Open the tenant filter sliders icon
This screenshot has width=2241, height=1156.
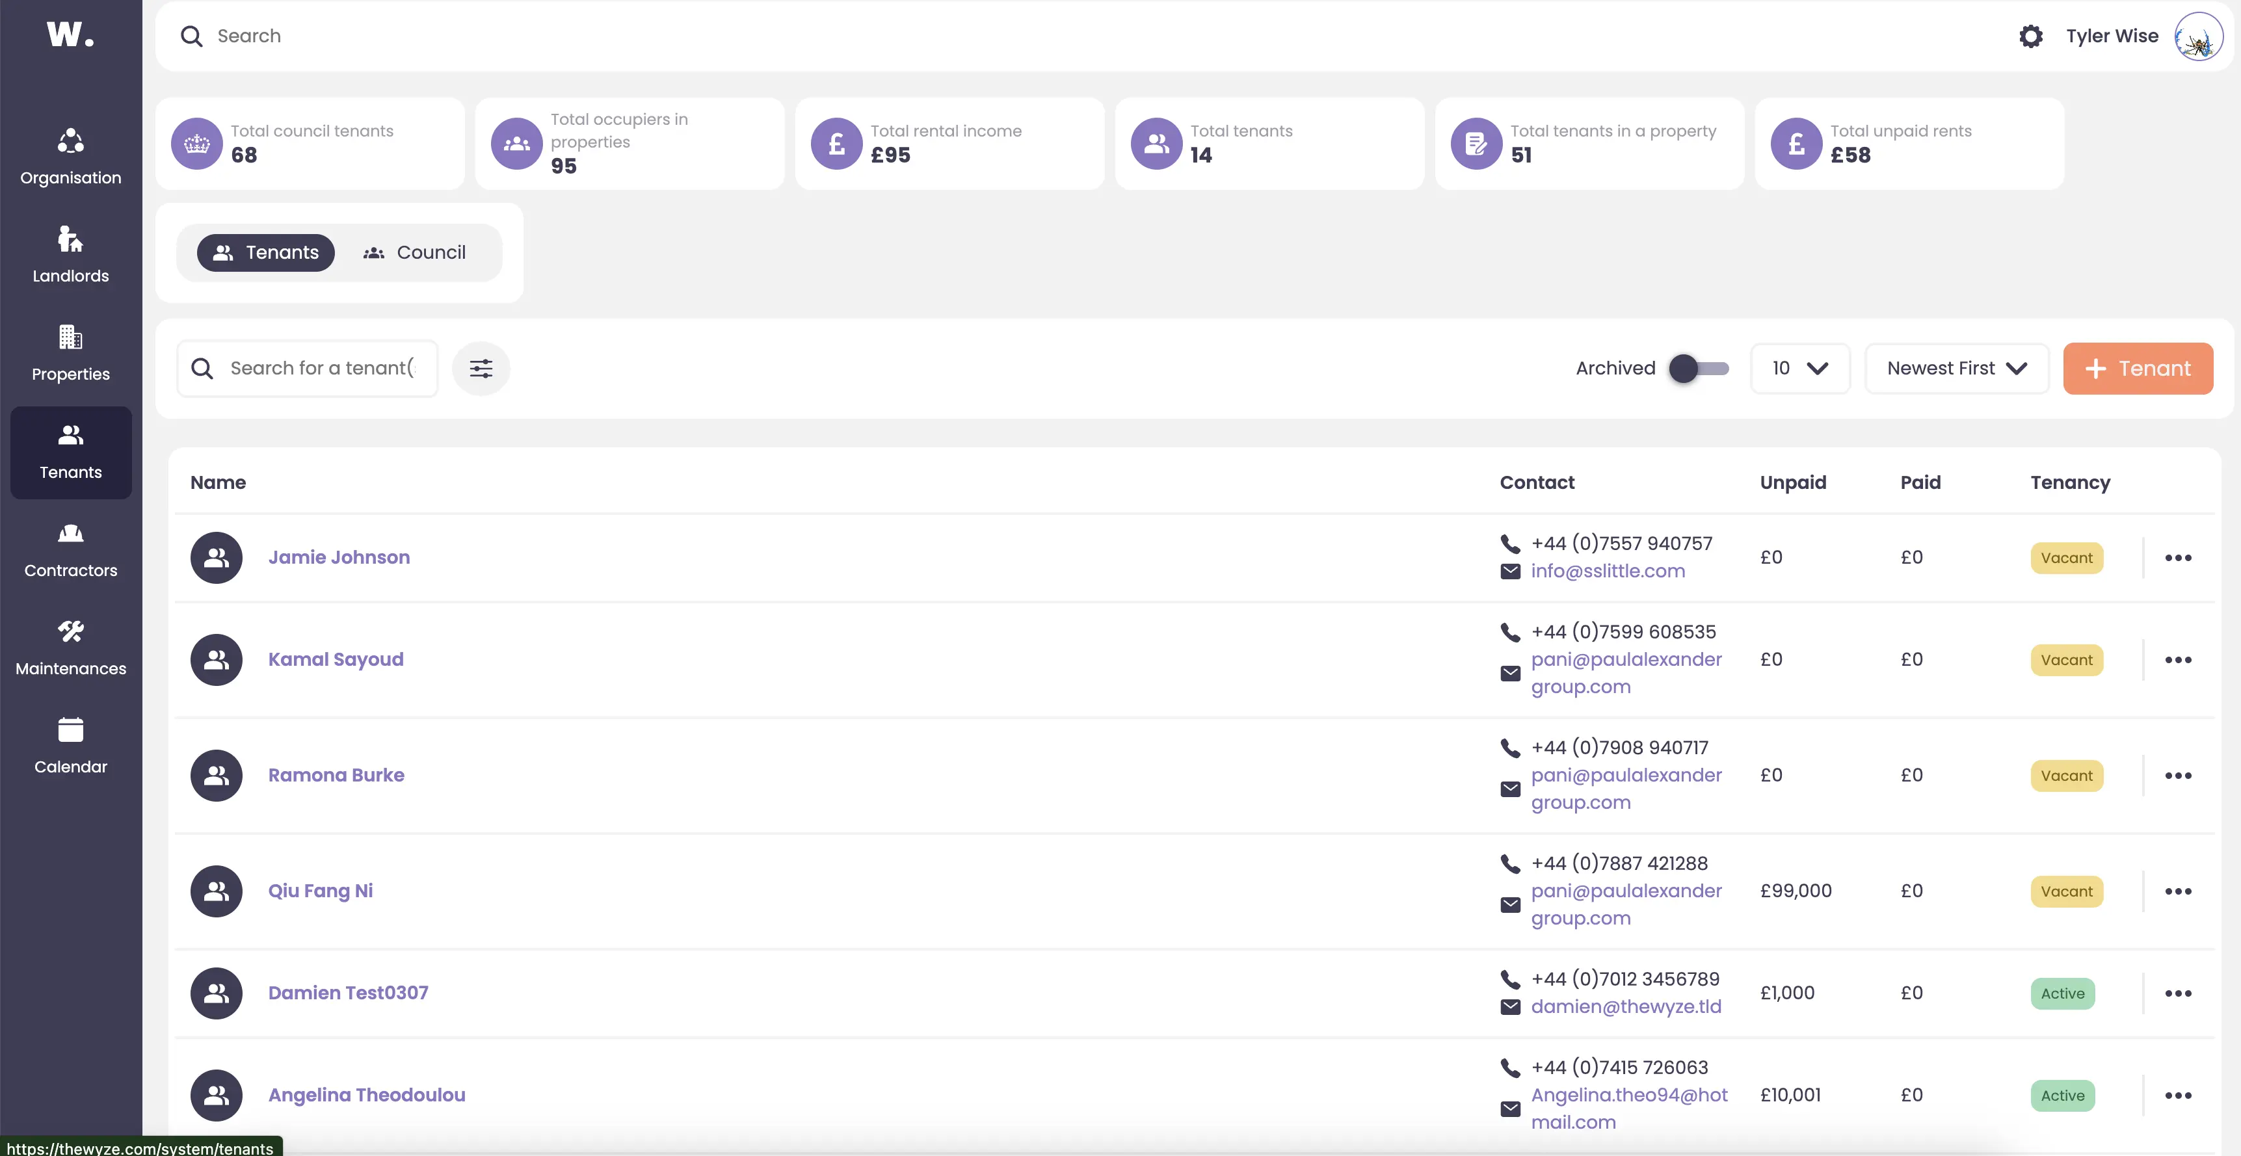(481, 369)
